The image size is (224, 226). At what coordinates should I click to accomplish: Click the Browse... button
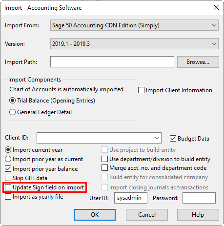[198, 62]
